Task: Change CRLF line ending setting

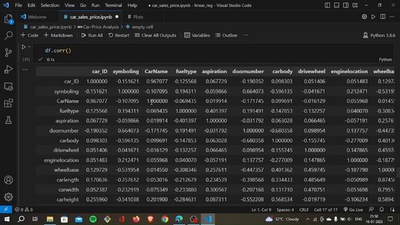Action: [304, 209]
